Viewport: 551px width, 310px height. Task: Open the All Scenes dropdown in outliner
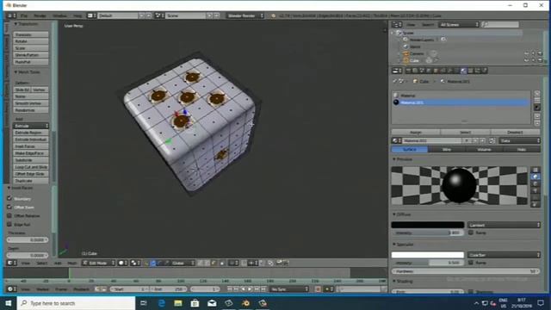(x=459, y=24)
